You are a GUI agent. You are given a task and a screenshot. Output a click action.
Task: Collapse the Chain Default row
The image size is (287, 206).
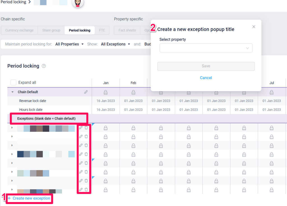(x=12, y=92)
